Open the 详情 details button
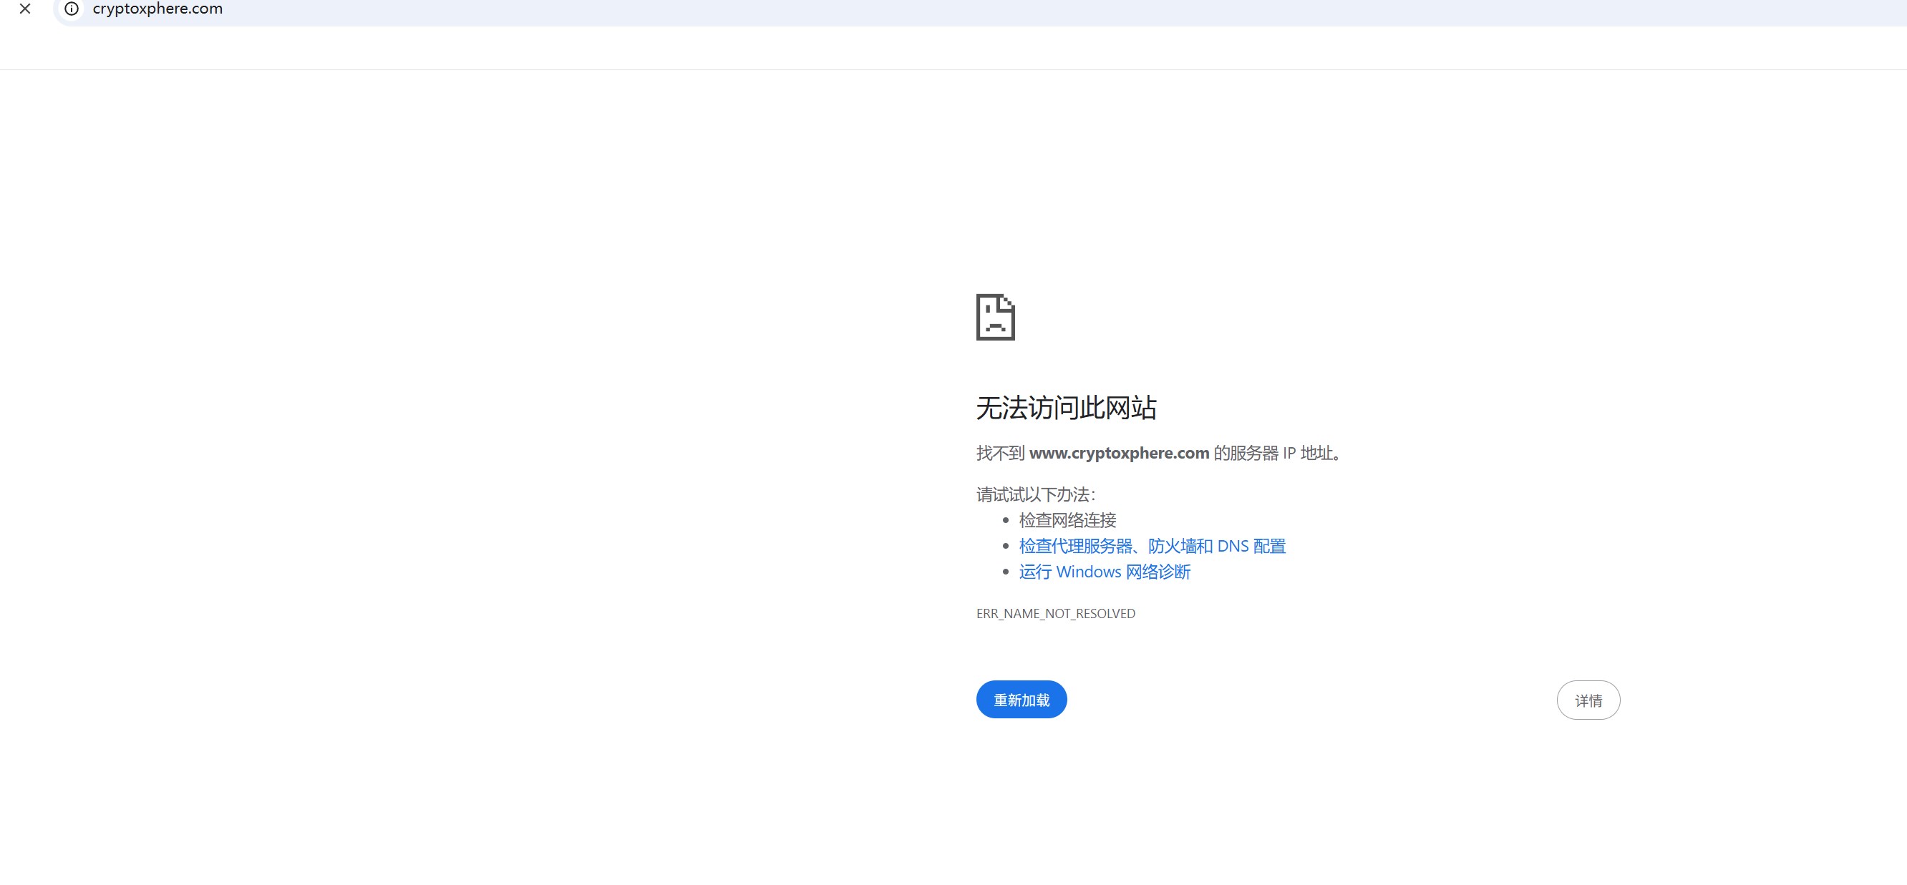This screenshot has height=885, width=1907. click(1588, 700)
